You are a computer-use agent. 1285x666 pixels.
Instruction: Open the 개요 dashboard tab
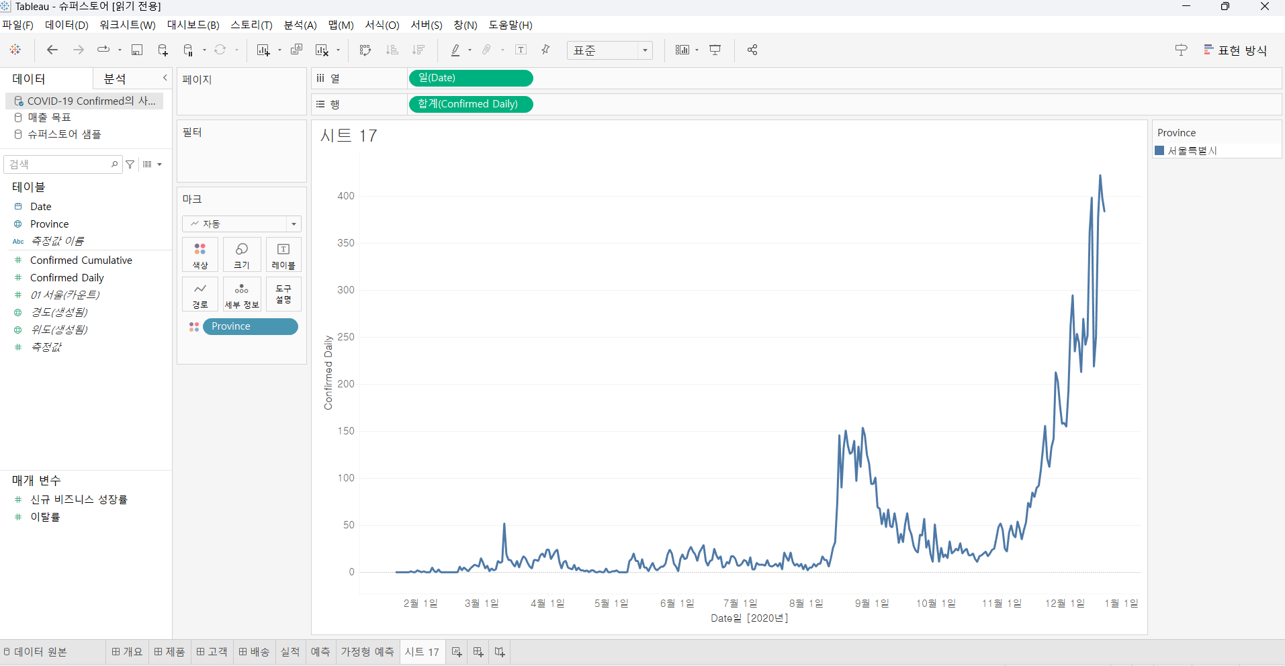pos(128,652)
